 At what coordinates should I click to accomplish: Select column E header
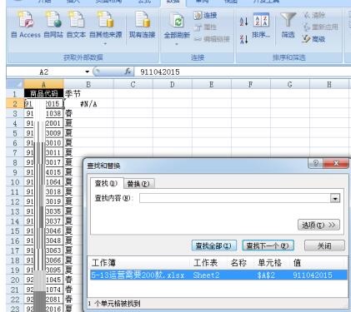[x=212, y=84]
